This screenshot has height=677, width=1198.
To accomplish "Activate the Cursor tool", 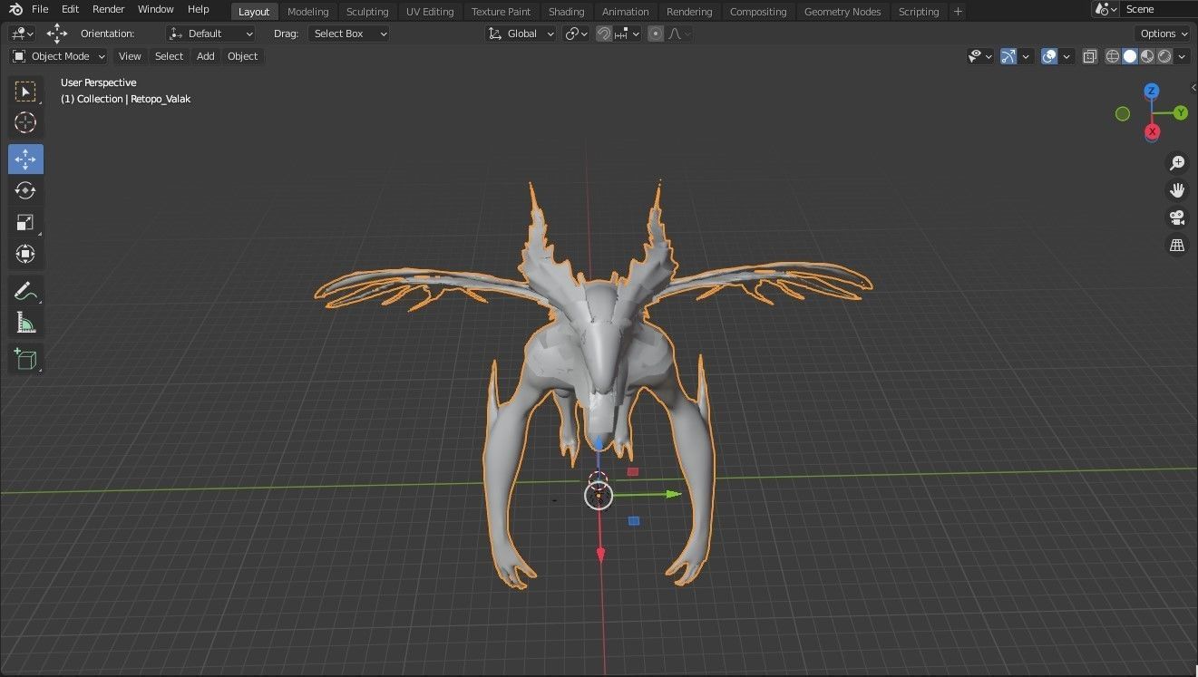I will click(25, 123).
